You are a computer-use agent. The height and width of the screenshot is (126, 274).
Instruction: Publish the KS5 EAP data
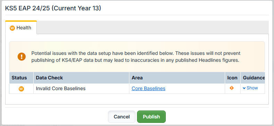pyautogui.click(x=151, y=117)
